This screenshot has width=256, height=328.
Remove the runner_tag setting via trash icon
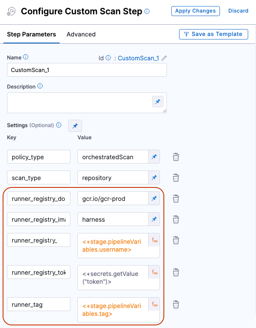176,305
